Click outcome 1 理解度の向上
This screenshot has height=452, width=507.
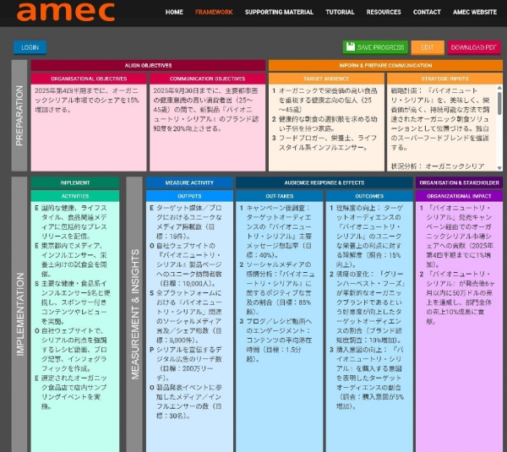367,236
